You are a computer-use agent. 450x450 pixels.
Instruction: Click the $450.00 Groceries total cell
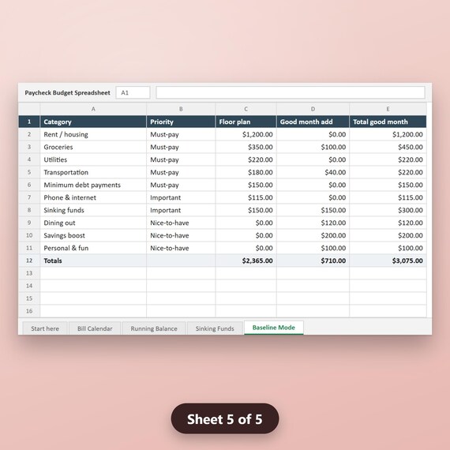coord(388,147)
